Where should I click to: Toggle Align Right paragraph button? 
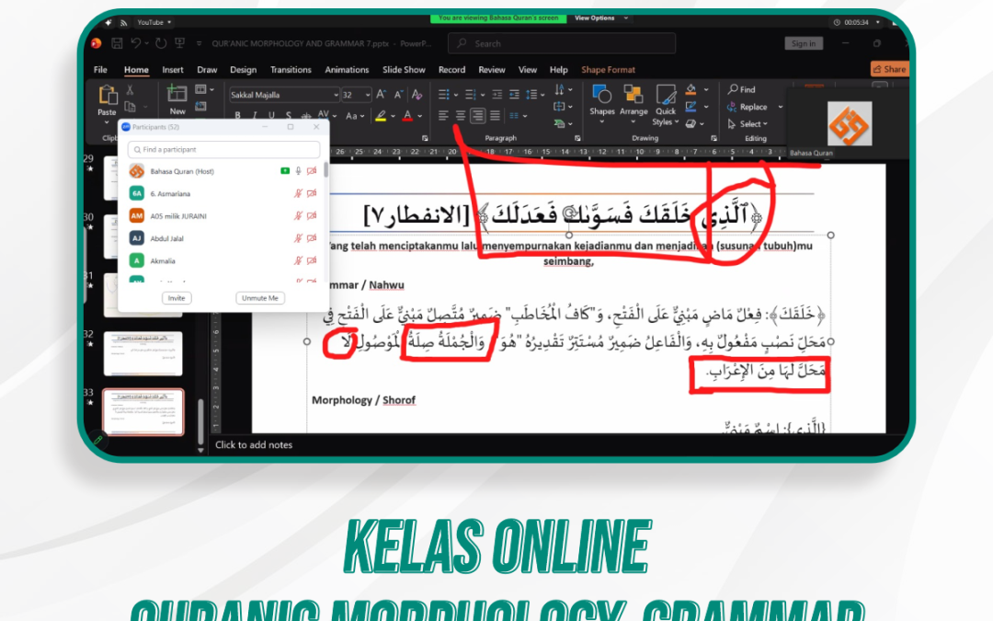click(x=477, y=115)
